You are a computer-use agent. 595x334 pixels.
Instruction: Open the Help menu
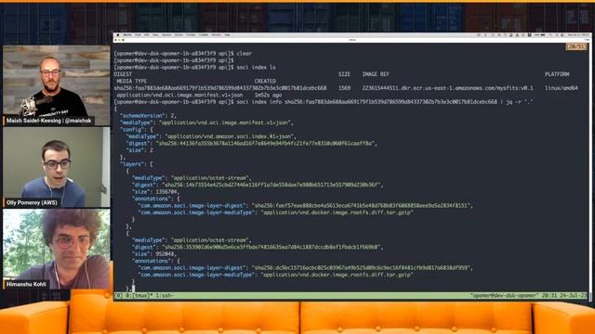[x=227, y=35]
